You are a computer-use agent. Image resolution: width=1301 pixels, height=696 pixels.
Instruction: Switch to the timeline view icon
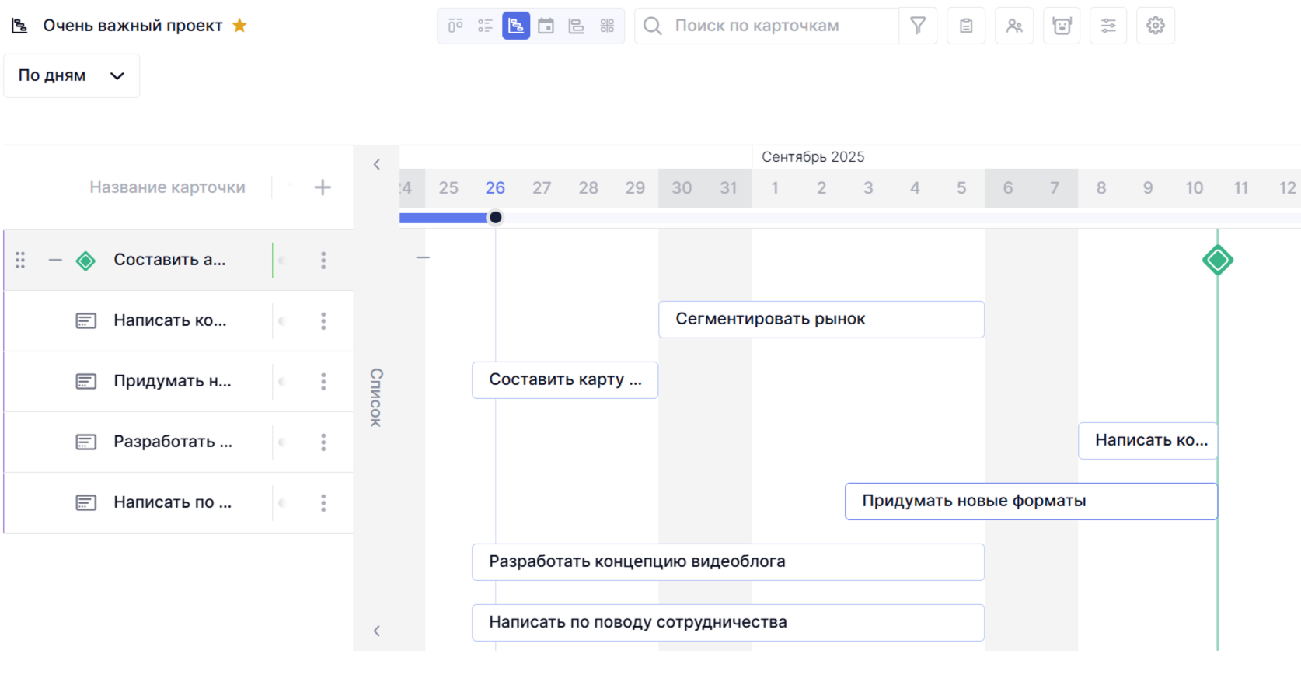tap(577, 26)
